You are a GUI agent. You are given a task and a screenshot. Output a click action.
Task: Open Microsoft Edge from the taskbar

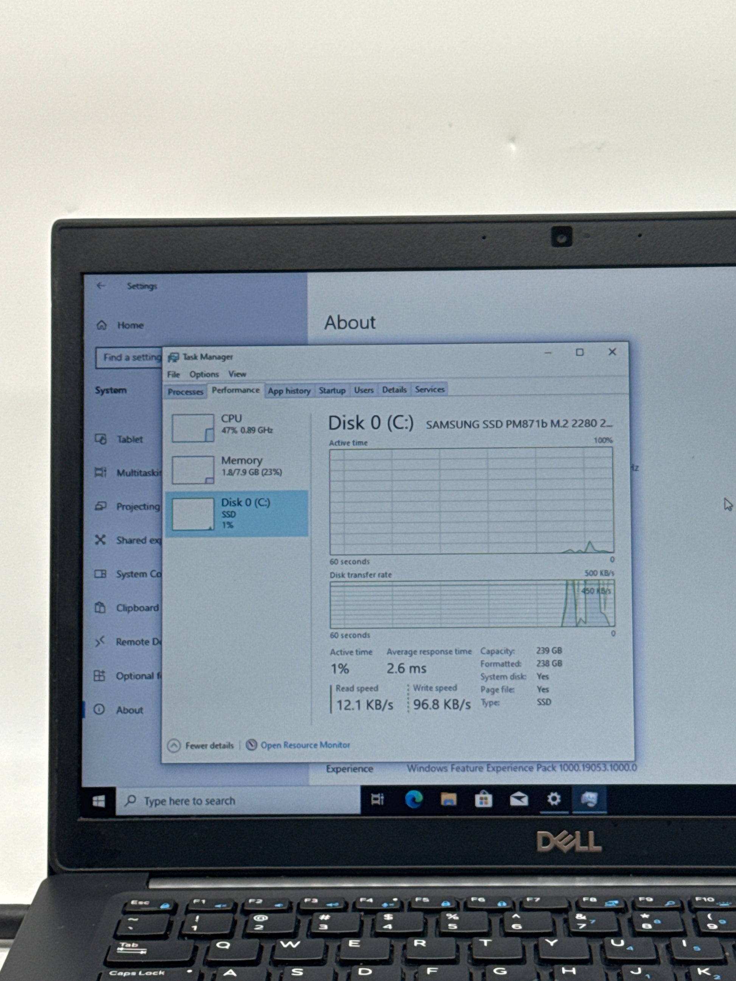413,799
